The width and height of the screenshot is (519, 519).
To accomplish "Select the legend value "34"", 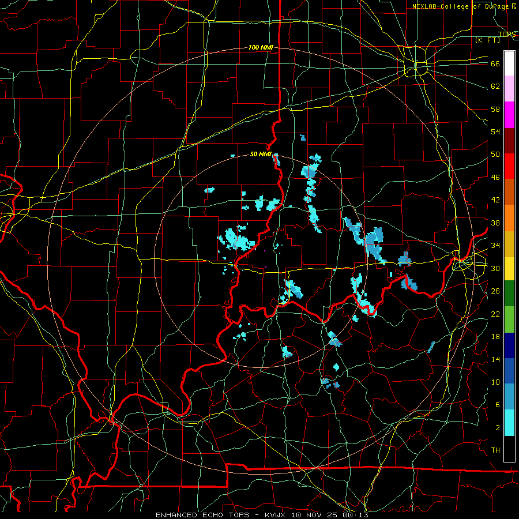I will [x=495, y=246].
